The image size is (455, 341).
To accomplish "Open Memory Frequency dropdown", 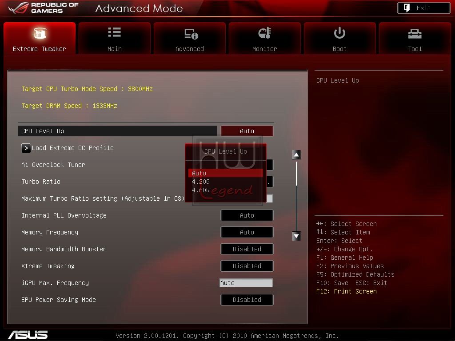I will coord(247,232).
